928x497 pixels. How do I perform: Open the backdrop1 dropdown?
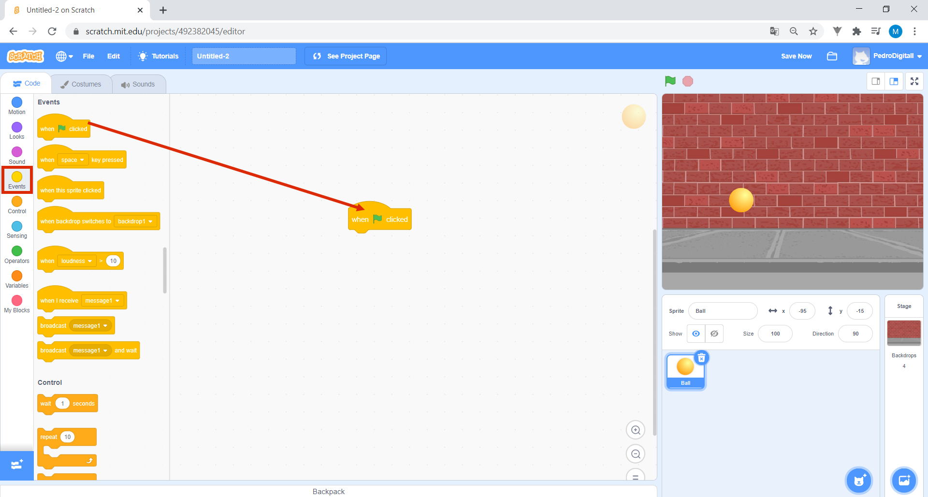[x=136, y=221]
